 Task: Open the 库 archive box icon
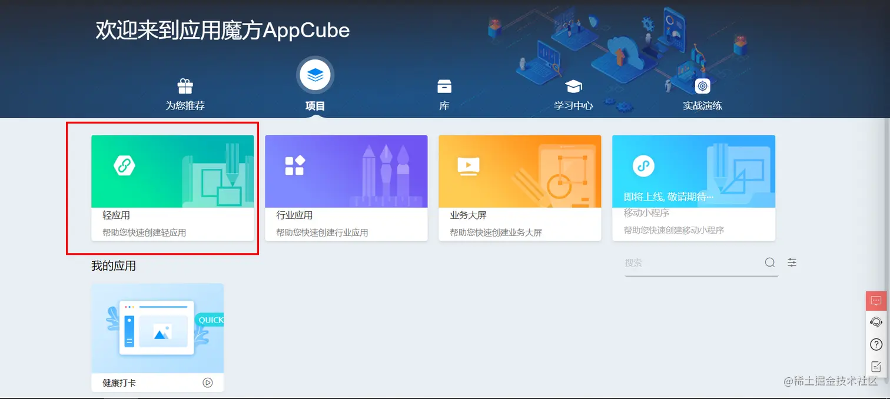(x=444, y=87)
